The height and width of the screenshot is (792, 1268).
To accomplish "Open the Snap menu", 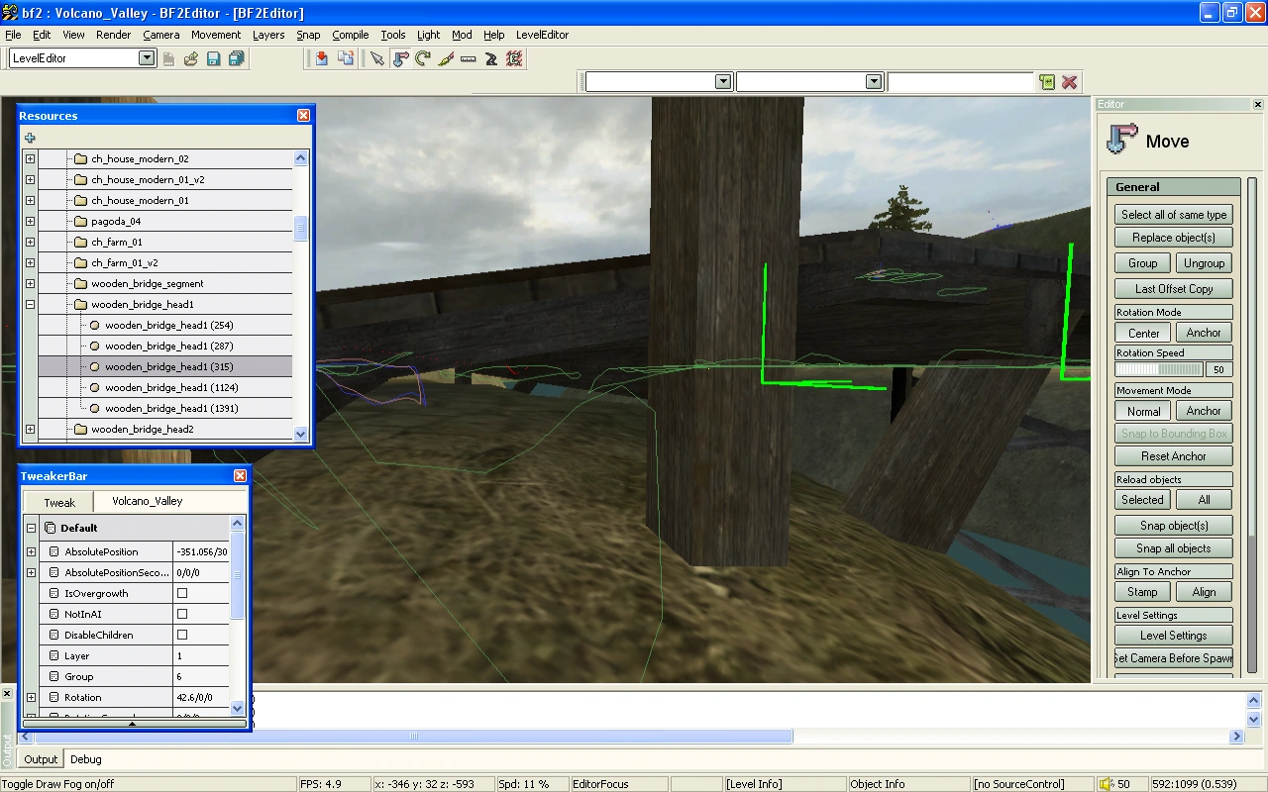I will (308, 35).
